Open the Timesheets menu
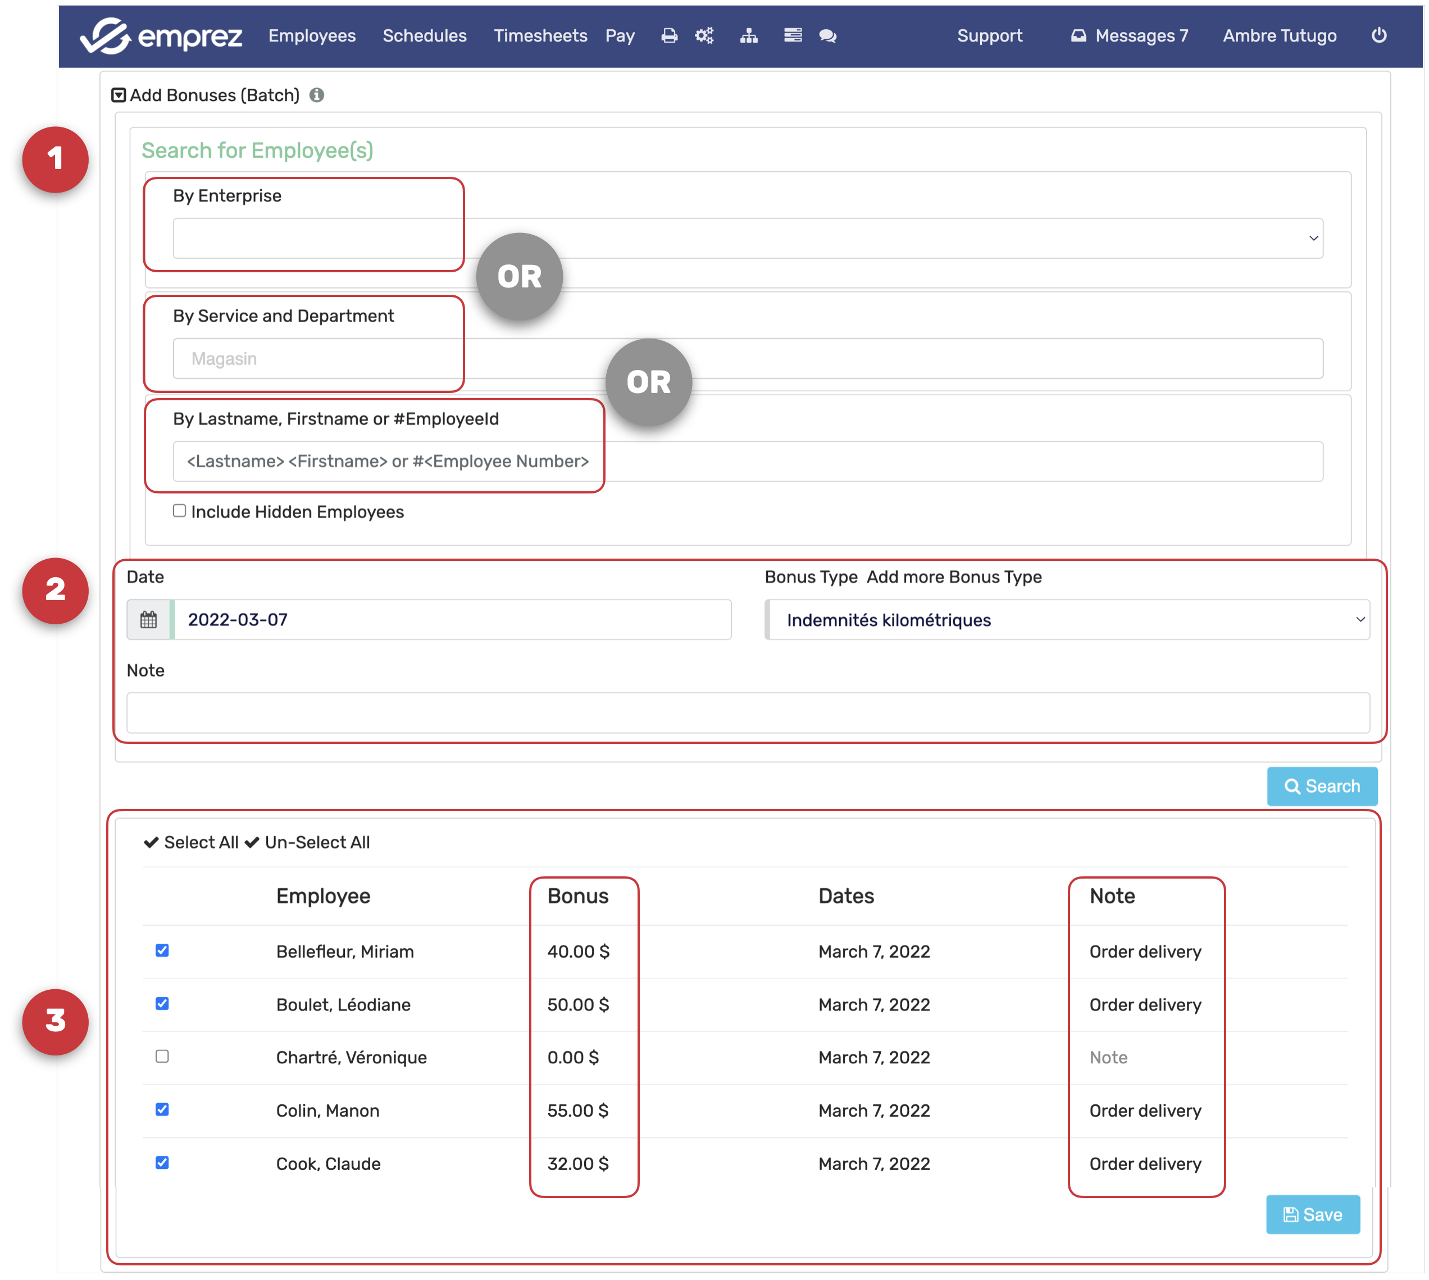Image resolution: width=1429 pixels, height=1280 pixels. [540, 36]
